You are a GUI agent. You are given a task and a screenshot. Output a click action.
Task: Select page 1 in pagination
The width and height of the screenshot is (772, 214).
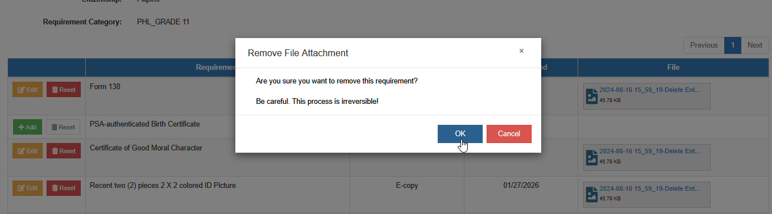click(x=733, y=45)
